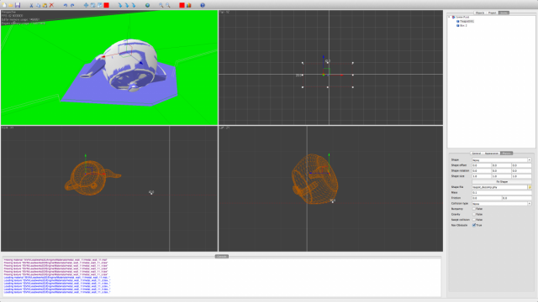Collapse the Scene Root tree node
Viewport: 538px width, 302px height.
449,17
